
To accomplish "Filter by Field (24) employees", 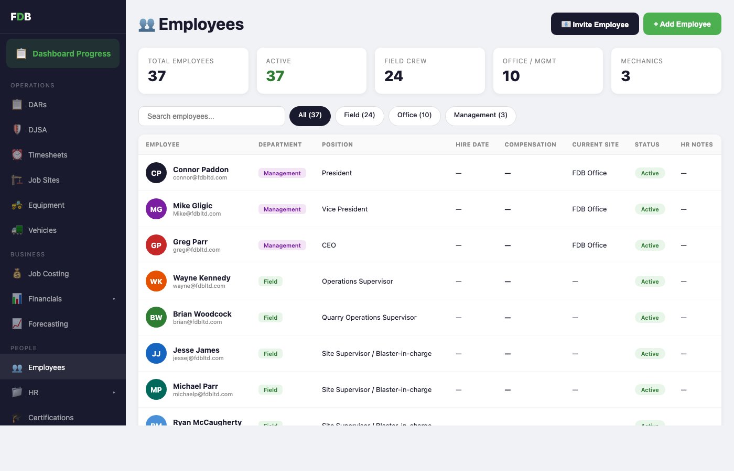I will pyautogui.click(x=359, y=116).
